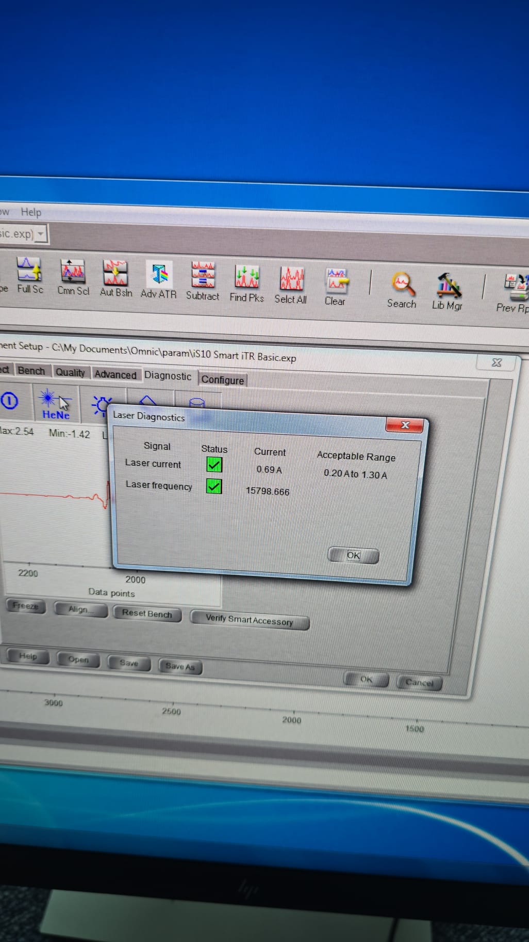Switch to the Quality tab
Image resolution: width=529 pixels, height=942 pixels.
click(x=70, y=372)
